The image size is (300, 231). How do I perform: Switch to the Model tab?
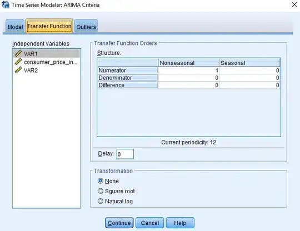15,27
